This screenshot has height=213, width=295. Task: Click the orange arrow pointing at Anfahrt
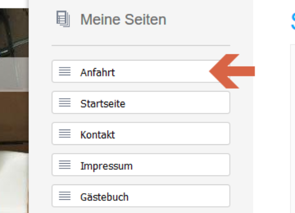point(232,71)
